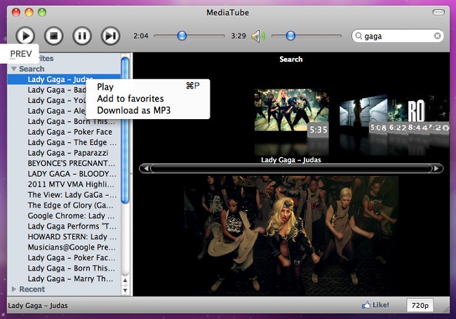
Task: Click the Play button in toolbar
Action: pos(25,36)
